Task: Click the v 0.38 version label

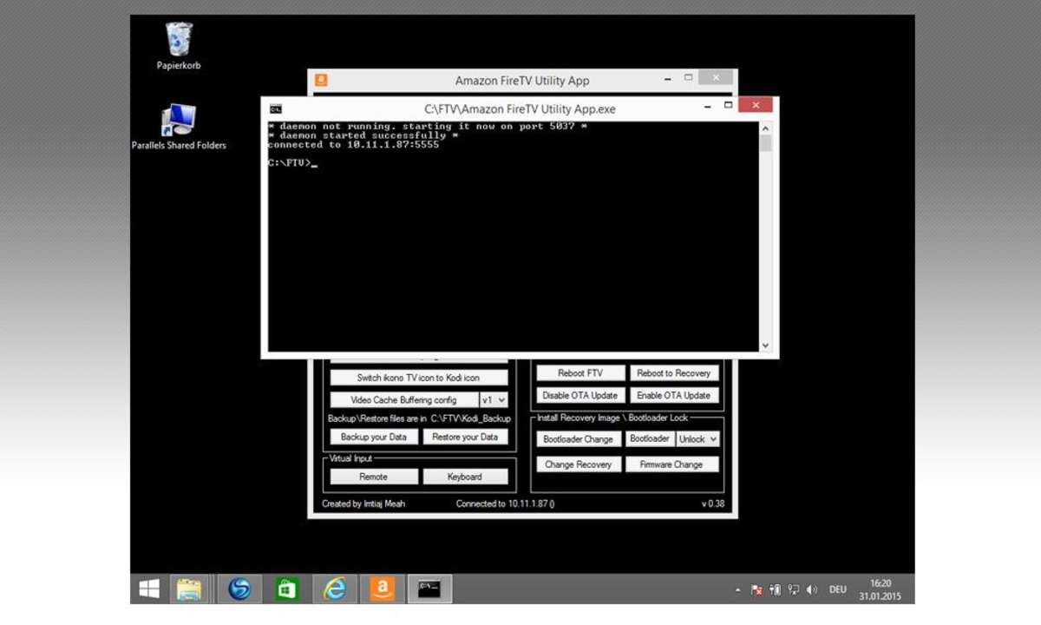Action: click(x=713, y=503)
